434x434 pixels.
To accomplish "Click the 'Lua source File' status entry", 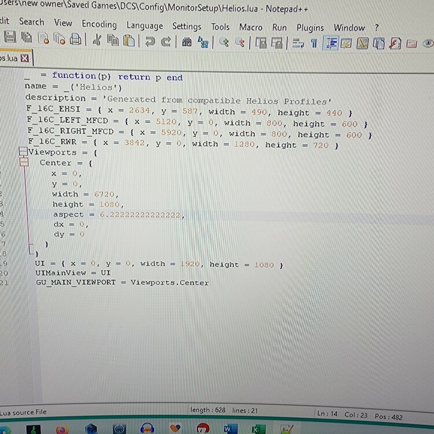I will click(23, 413).
